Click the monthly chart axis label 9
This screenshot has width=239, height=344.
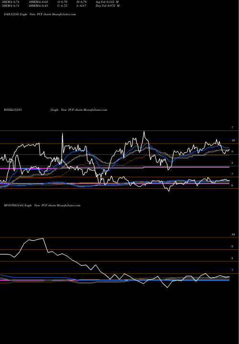pyautogui.click(x=232, y=247)
